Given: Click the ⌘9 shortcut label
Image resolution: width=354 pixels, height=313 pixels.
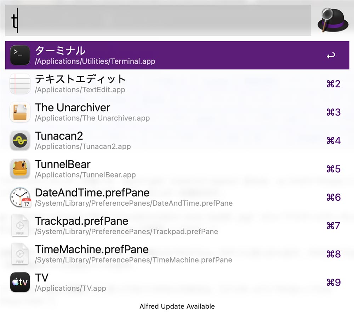Looking at the screenshot, I should point(333,282).
